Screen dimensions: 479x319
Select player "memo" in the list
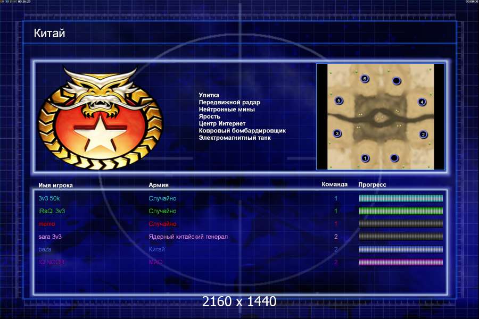click(x=47, y=224)
